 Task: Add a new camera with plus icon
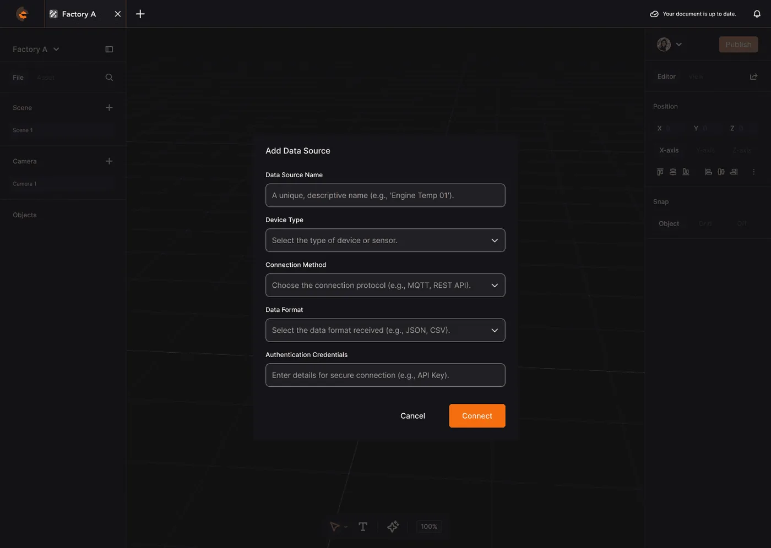click(109, 161)
